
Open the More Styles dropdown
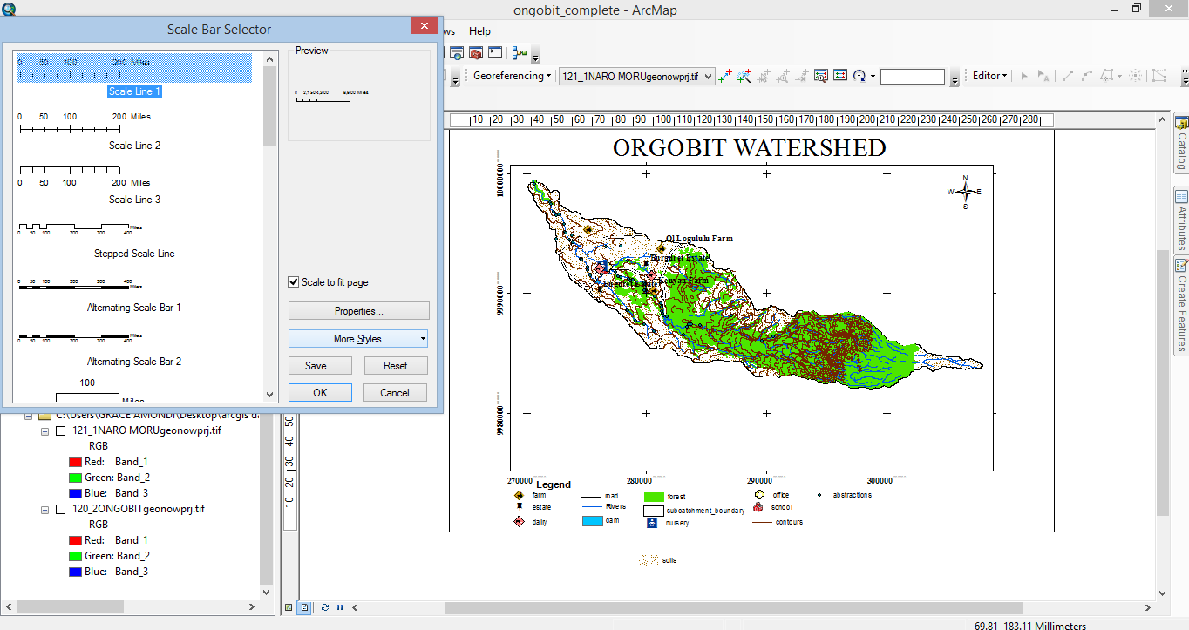pos(358,338)
